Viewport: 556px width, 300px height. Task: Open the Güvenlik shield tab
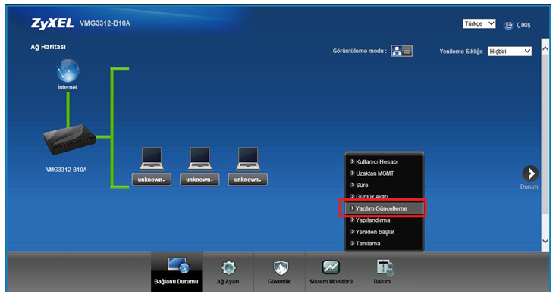279,272
